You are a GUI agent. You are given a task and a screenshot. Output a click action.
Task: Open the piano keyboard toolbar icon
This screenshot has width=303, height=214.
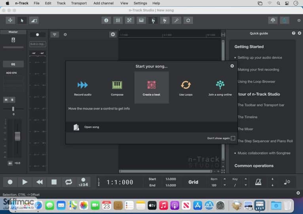[x=141, y=20]
